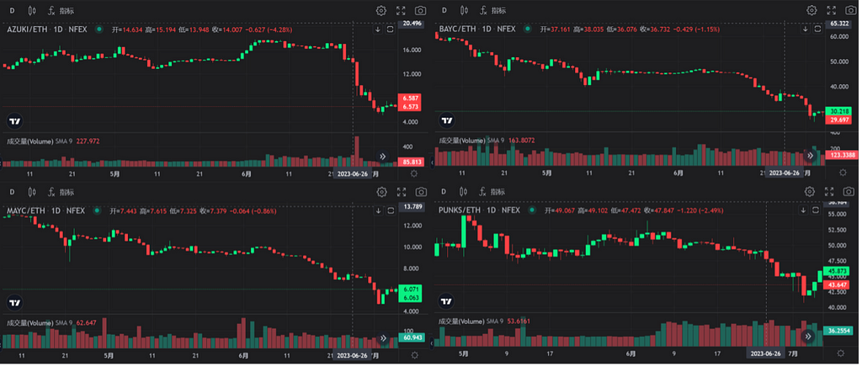This screenshot has height=367, width=862.
Task: Click fullscreen icon above the AZUKI chart
Action: pyautogui.click(x=401, y=10)
